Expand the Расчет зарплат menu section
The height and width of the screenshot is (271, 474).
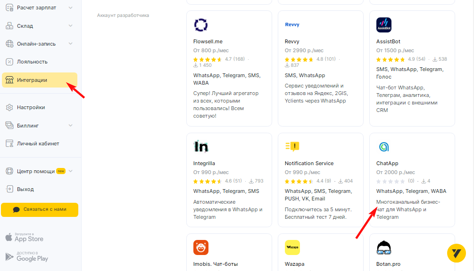pyautogui.click(x=71, y=8)
